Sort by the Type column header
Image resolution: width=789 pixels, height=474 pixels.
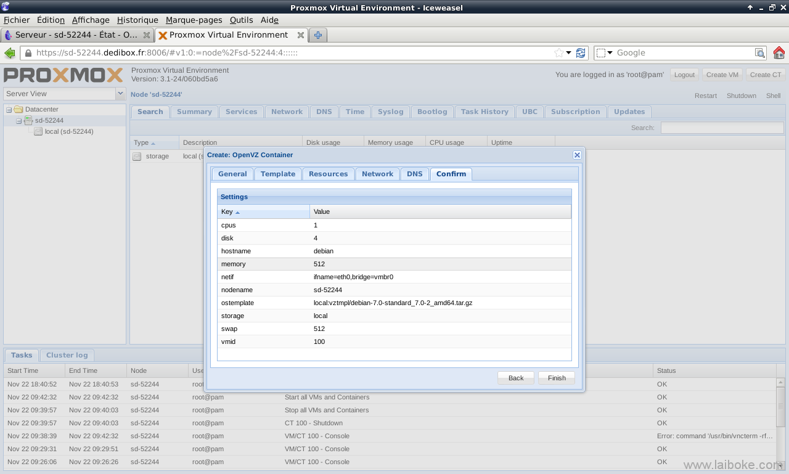[154, 142]
